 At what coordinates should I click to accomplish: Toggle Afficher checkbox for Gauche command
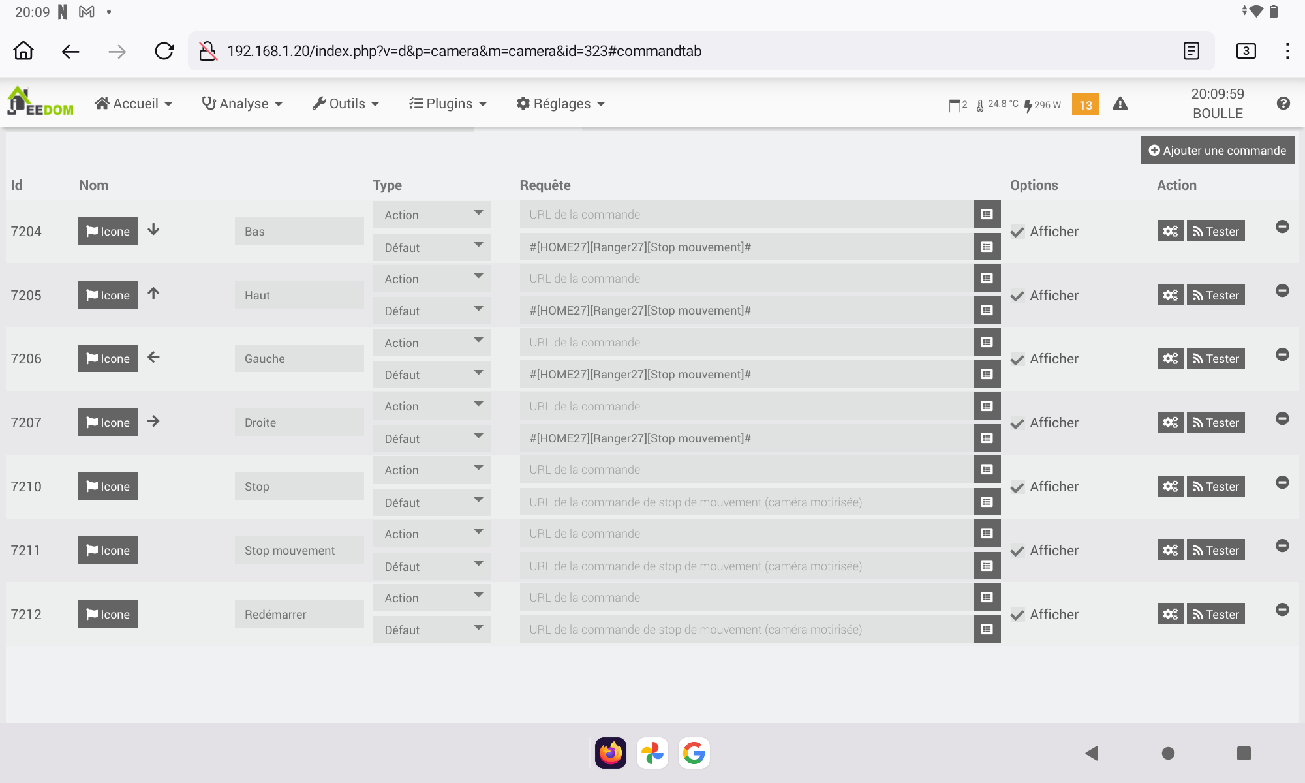[x=1017, y=359]
